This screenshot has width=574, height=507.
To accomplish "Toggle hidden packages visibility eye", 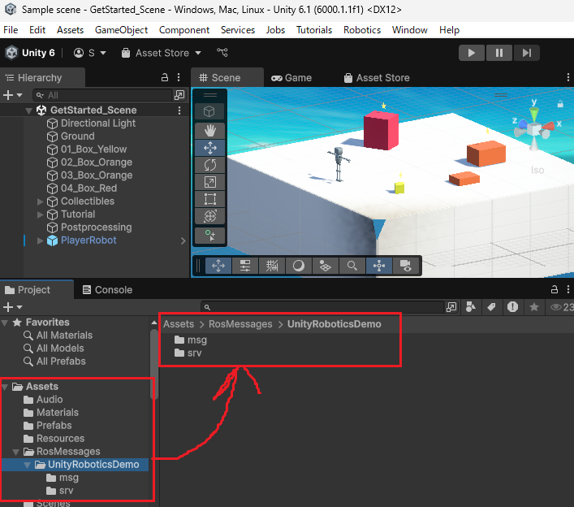I will 563,307.
